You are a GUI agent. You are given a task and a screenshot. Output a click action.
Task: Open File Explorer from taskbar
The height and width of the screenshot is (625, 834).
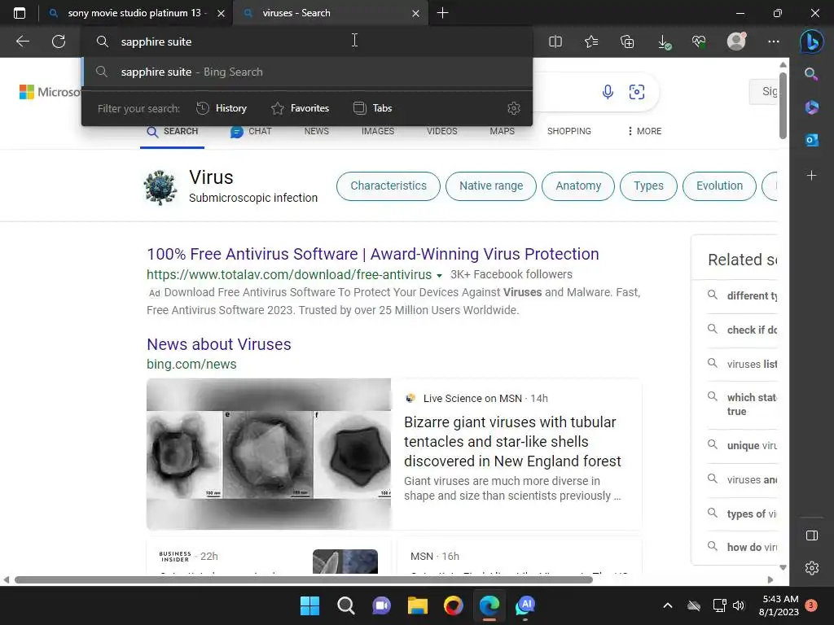[418, 605]
